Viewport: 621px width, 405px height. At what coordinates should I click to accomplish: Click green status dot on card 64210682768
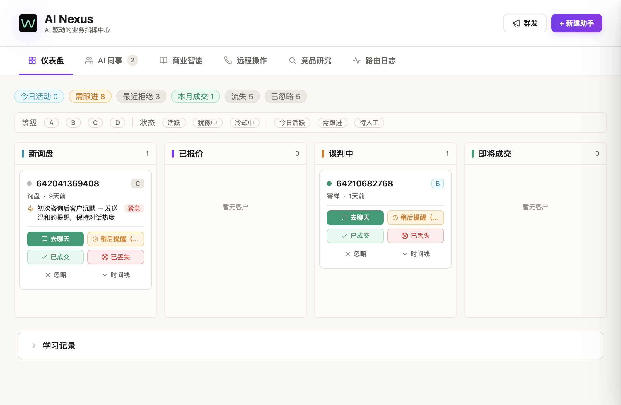point(329,183)
